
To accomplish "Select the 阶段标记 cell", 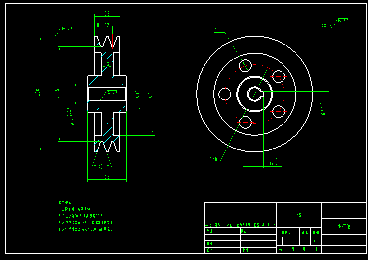I will (288, 233).
